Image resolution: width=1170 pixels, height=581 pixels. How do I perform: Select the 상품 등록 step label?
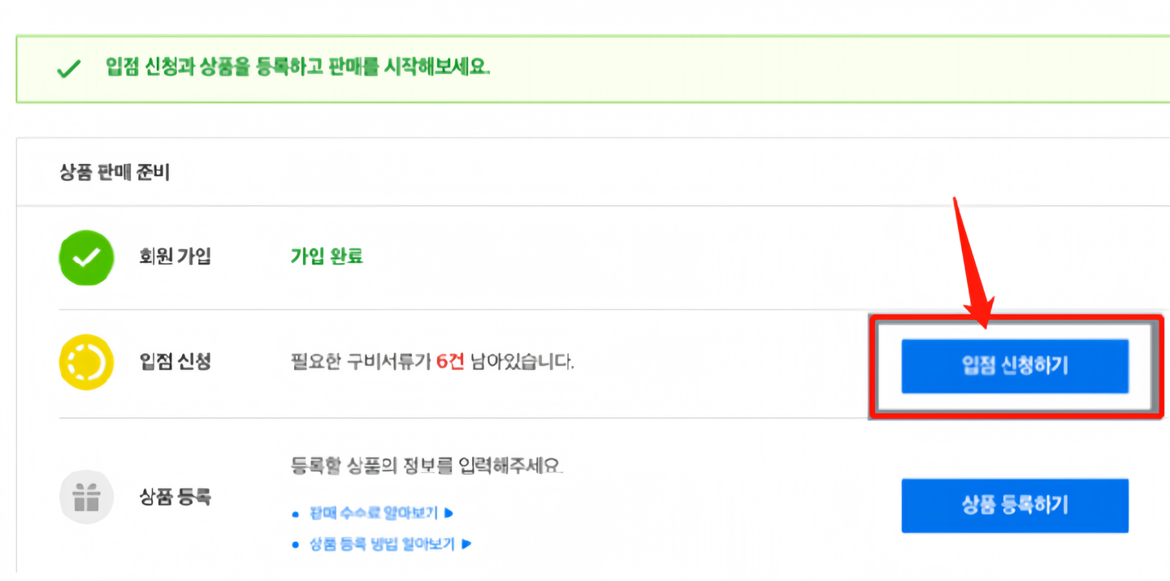[x=175, y=497]
